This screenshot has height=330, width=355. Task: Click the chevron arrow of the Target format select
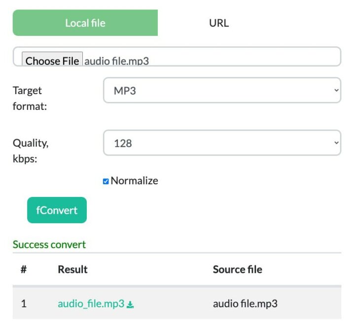(x=336, y=91)
